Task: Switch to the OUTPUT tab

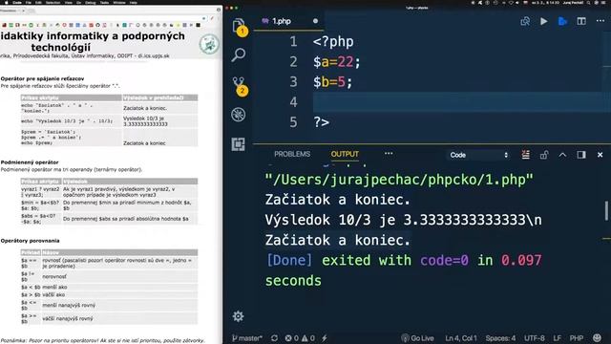Action: tap(345, 154)
